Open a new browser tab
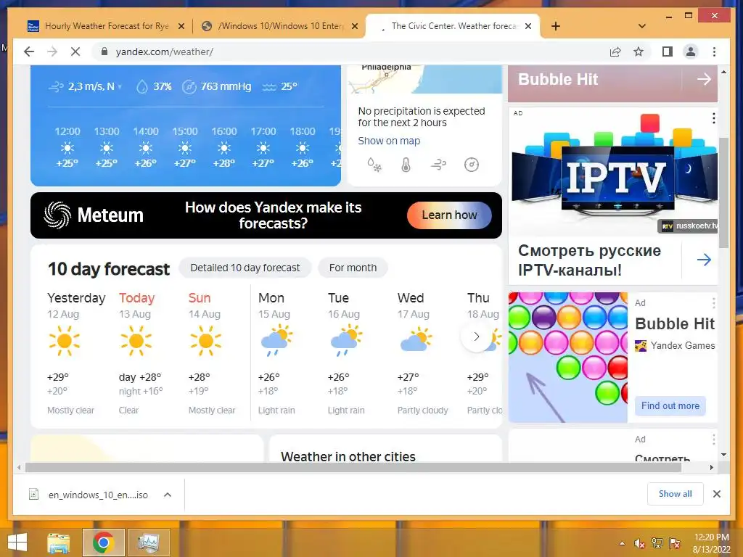 [x=556, y=26]
